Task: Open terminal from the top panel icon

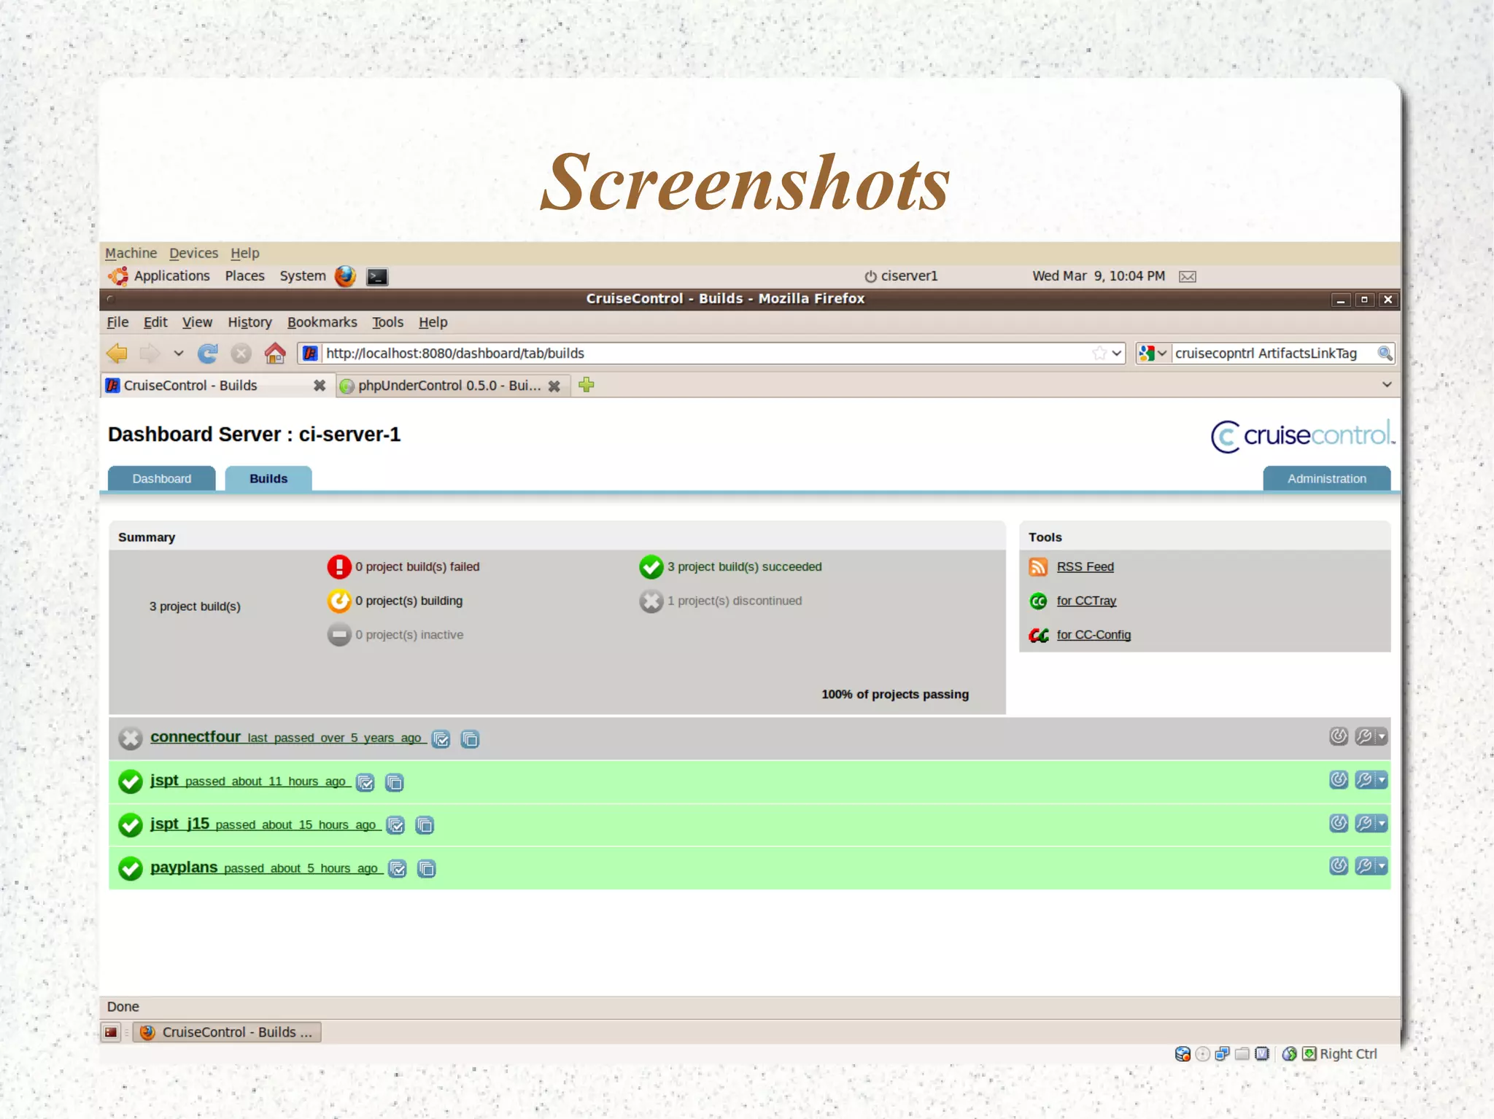Action: pyautogui.click(x=377, y=277)
